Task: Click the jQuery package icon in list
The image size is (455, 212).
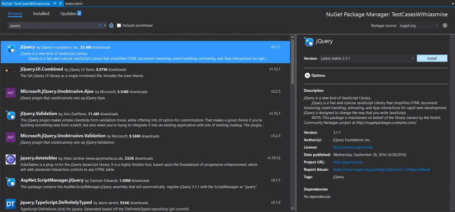Action: coord(11,49)
